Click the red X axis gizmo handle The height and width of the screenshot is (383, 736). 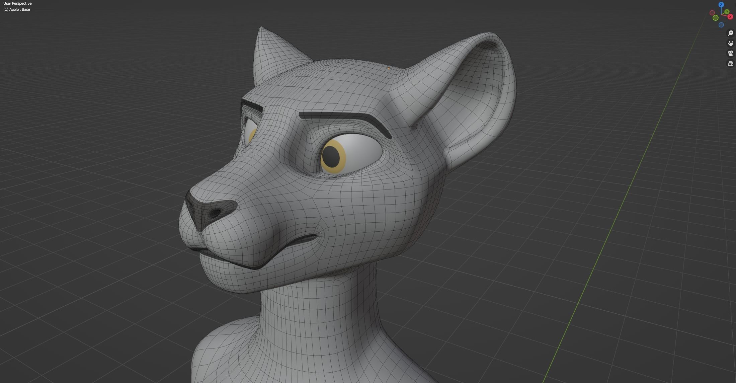730,17
